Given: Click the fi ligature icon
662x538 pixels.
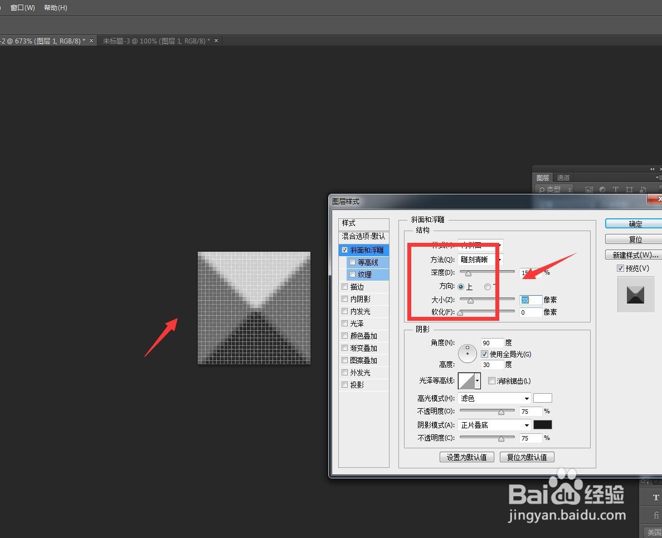Looking at the screenshot, I should pyautogui.click(x=656, y=515).
